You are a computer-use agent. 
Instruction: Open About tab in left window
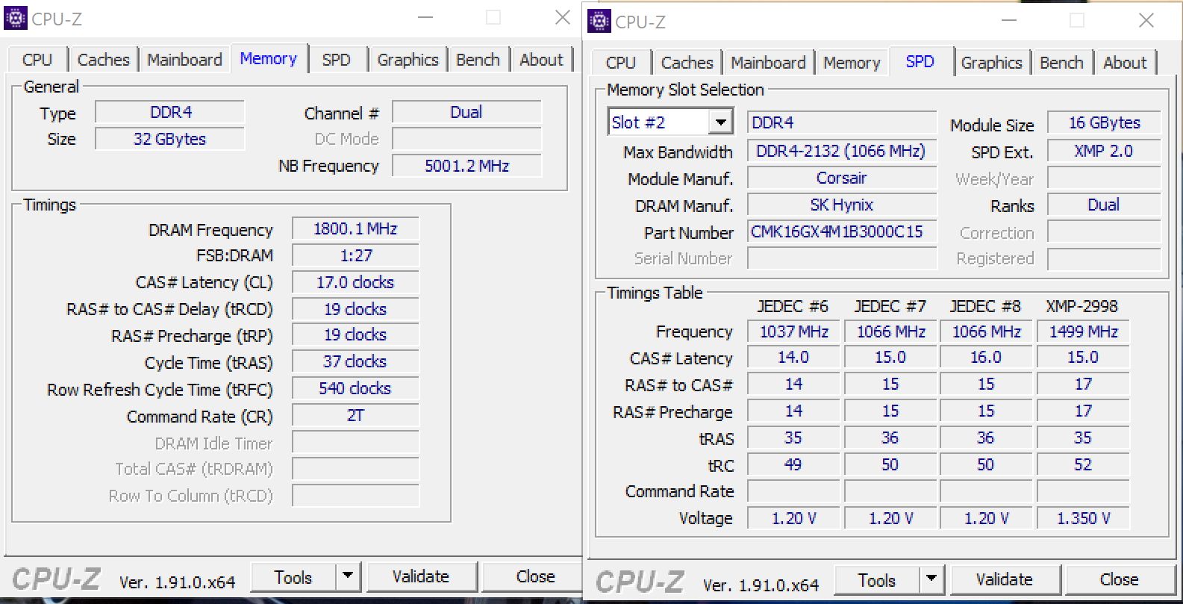click(x=542, y=60)
